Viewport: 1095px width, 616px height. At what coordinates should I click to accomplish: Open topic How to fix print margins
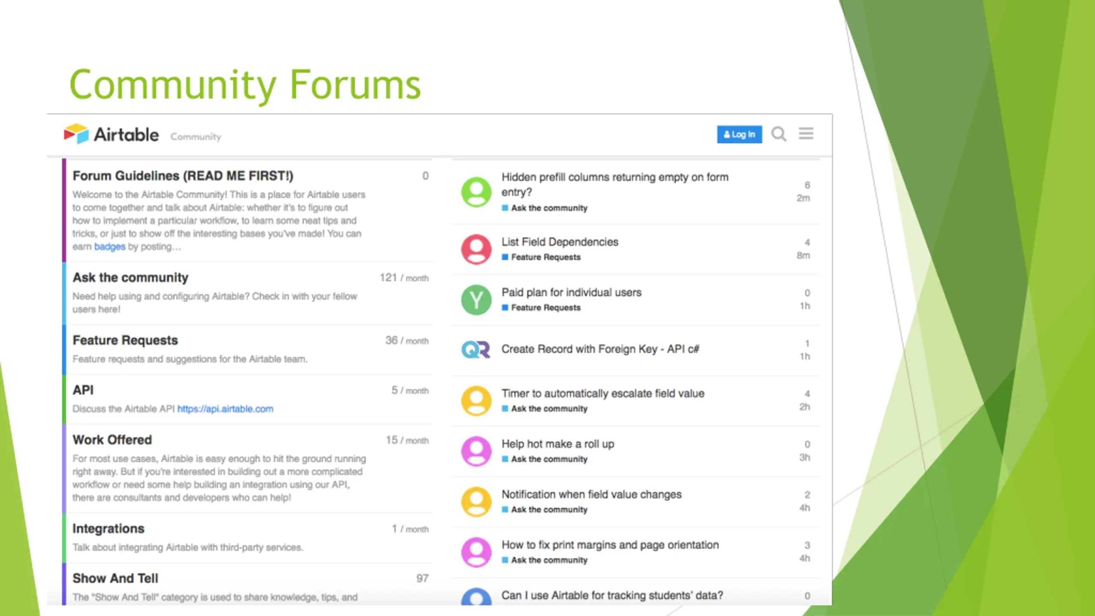(x=610, y=545)
